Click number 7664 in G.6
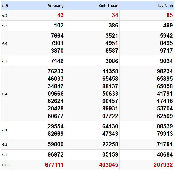 point(57,36)
